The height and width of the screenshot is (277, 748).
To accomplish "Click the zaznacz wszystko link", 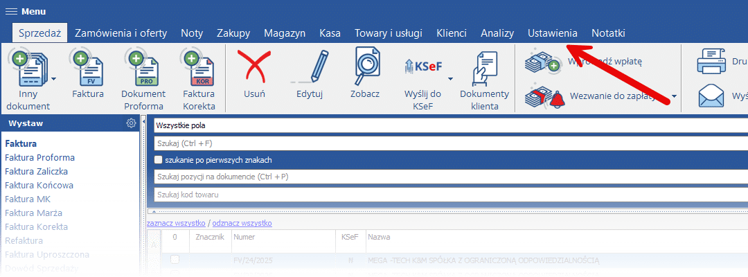I will pos(176,223).
